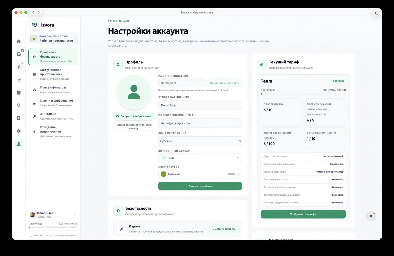Click the large profile avatar image
Viewport: 394px width, 256px height.
pos(134,92)
